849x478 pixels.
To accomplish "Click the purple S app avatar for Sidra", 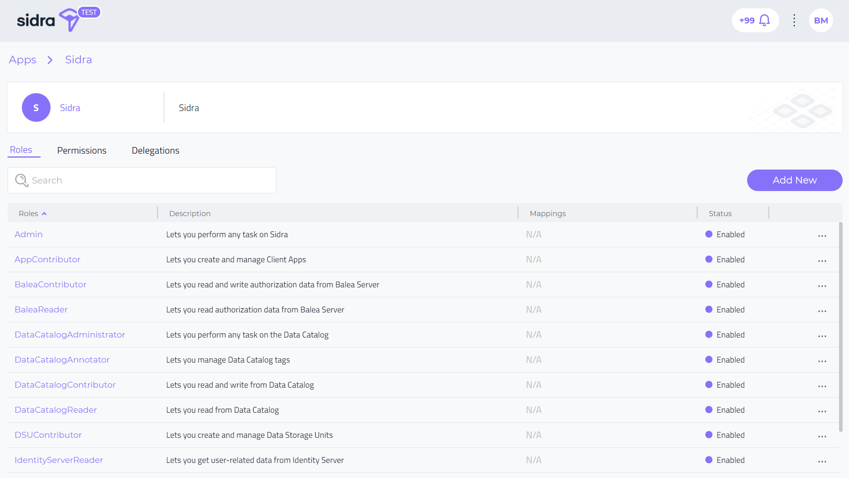I will [x=36, y=107].
